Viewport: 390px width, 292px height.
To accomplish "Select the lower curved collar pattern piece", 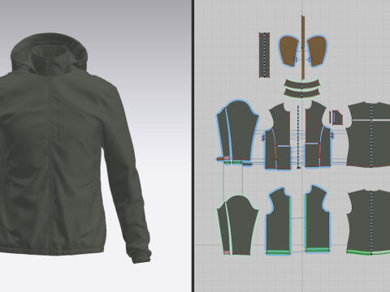I will (x=302, y=93).
